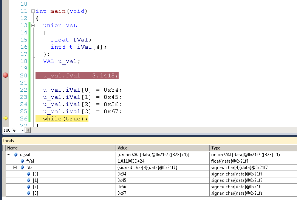
Task: Select the fVal row name
Action: [x=30, y=161]
